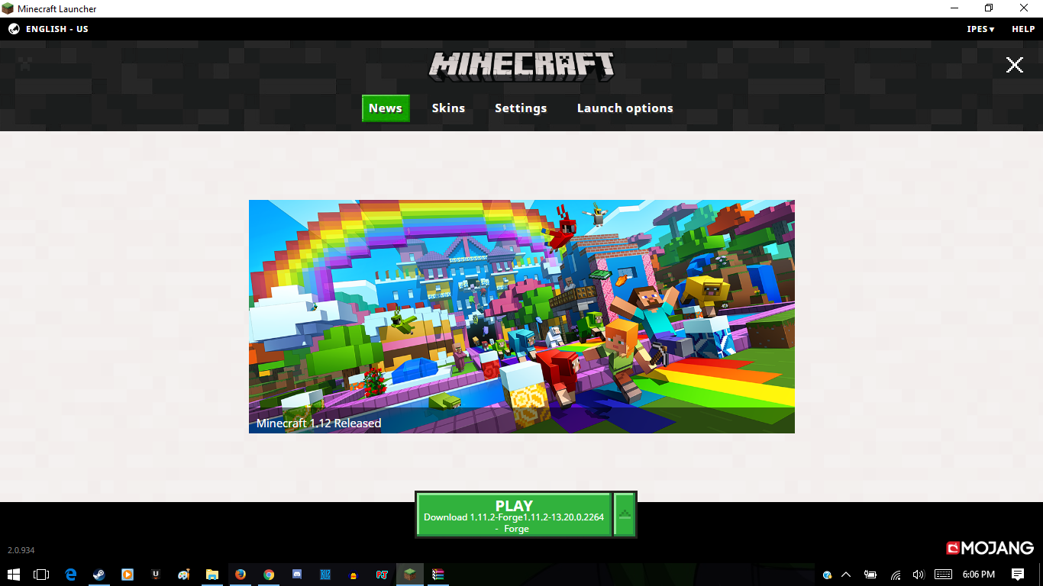
Task: Click the Minecraft grass block taskbar icon
Action: coord(410,575)
